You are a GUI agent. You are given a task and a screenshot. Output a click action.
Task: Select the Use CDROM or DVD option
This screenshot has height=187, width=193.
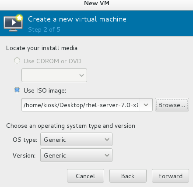tap(17, 61)
